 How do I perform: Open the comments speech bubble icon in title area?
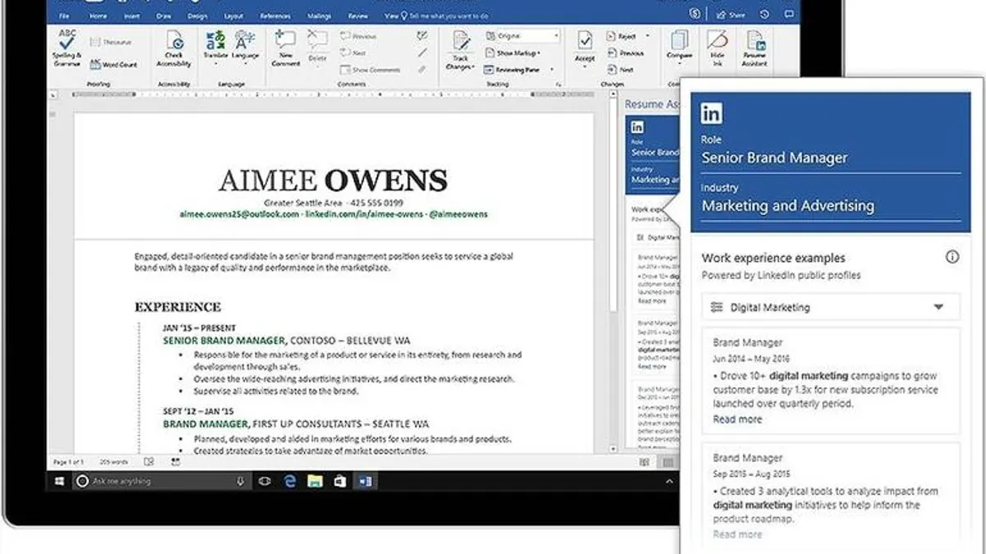point(790,15)
